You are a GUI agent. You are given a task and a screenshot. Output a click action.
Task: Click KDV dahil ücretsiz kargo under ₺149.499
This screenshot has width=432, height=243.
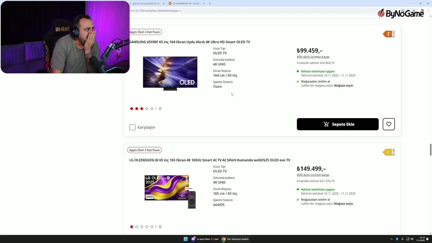coord(313,175)
